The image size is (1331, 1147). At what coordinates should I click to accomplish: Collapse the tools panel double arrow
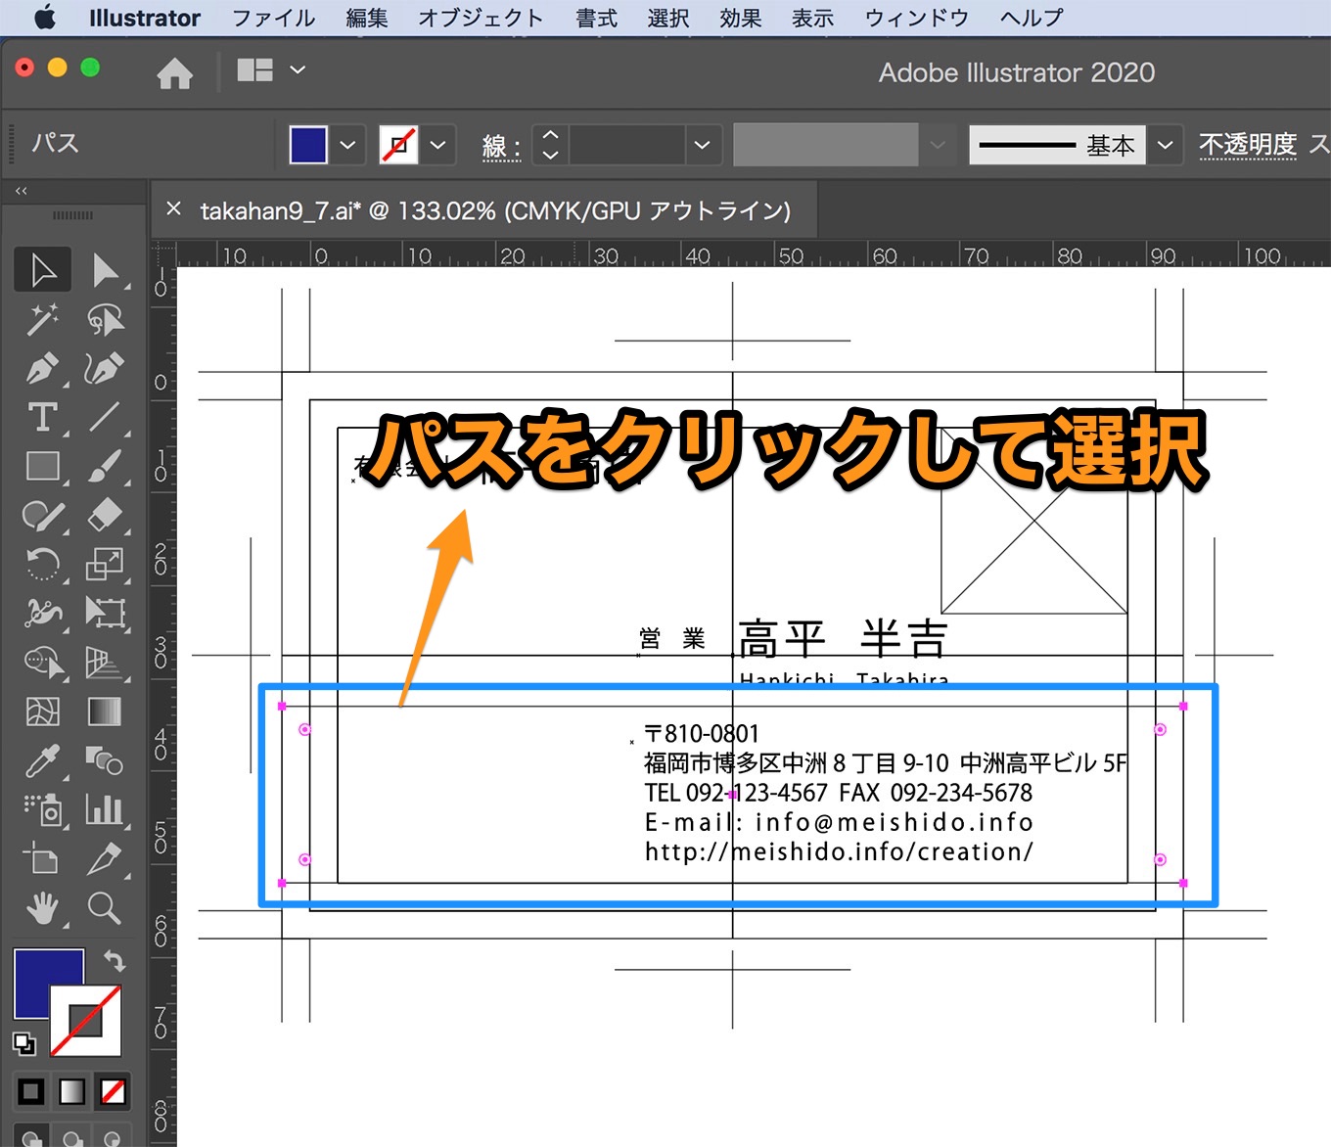point(22,191)
